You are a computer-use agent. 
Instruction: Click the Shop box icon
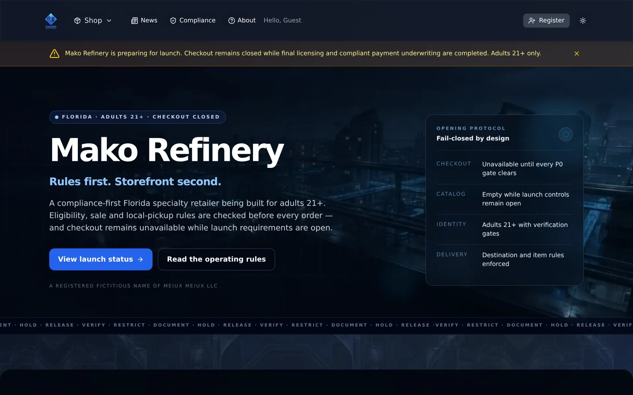pyautogui.click(x=77, y=21)
